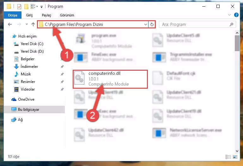Select the TrigrammsInstaller.exe file
Screen dimensions: 243x166
tap(182, 57)
